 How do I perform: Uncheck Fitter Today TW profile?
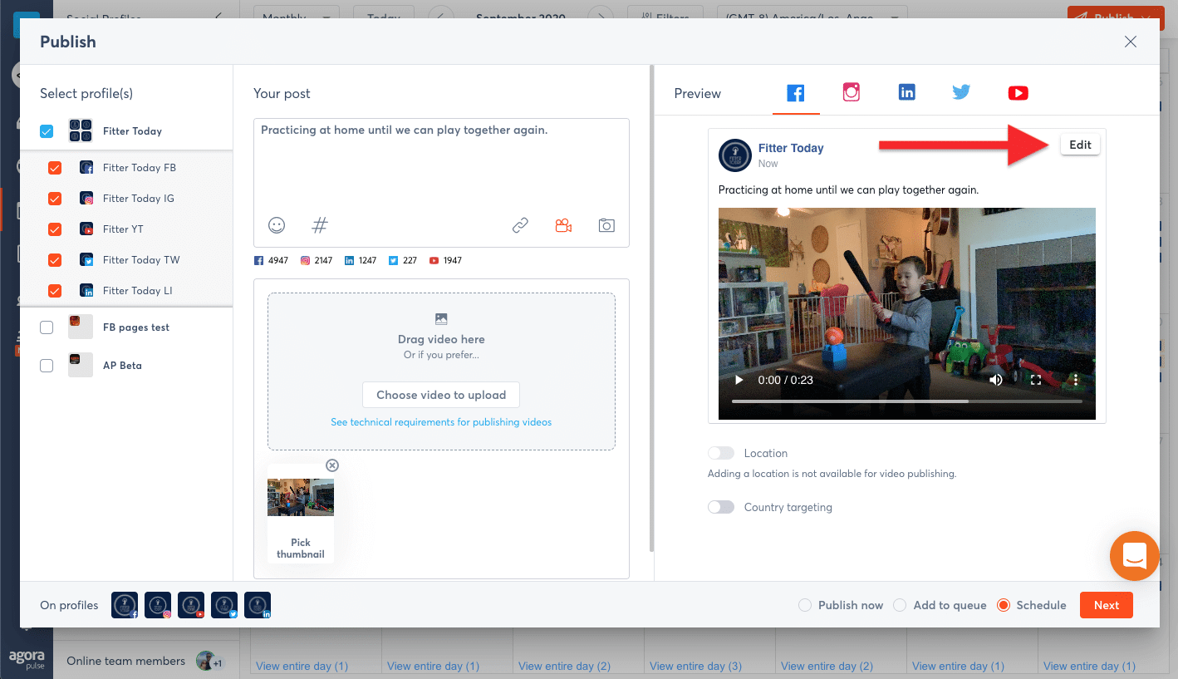coord(55,260)
